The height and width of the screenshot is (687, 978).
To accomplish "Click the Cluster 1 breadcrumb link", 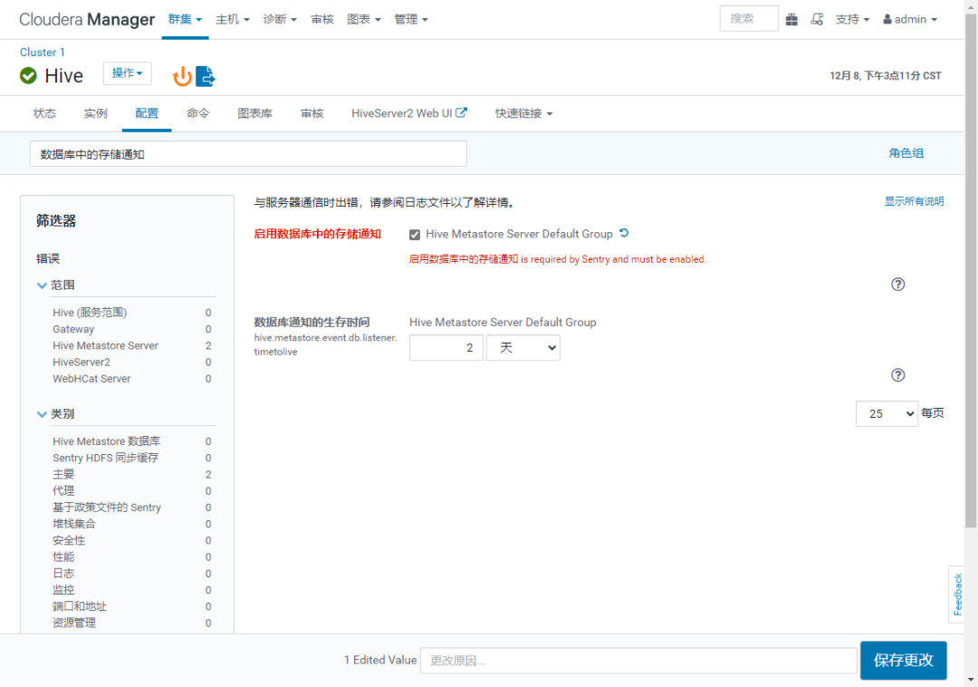I will (x=43, y=53).
